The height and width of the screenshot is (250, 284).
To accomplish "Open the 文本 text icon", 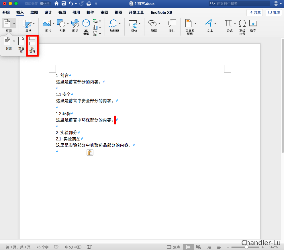I will pos(208,24).
